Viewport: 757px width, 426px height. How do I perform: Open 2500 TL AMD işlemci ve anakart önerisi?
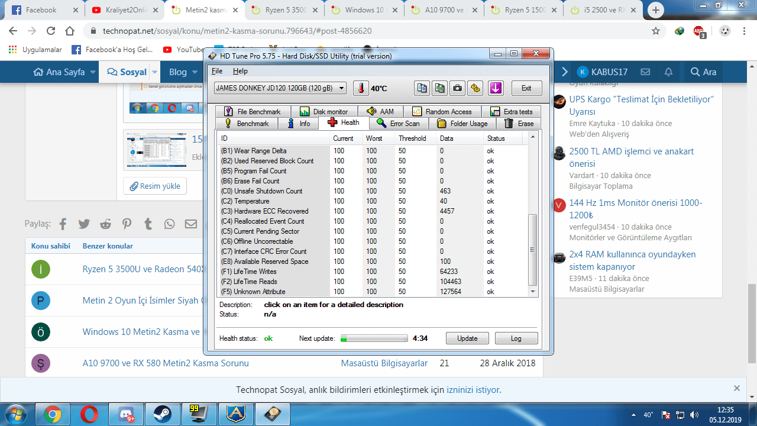click(x=632, y=157)
